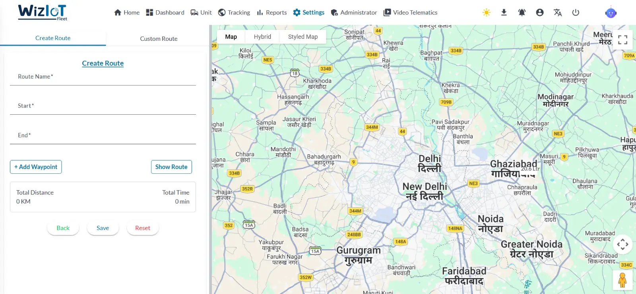Switch map to Hybrid view
The height and width of the screenshot is (294, 636).
pyautogui.click(x=262, y=37)
